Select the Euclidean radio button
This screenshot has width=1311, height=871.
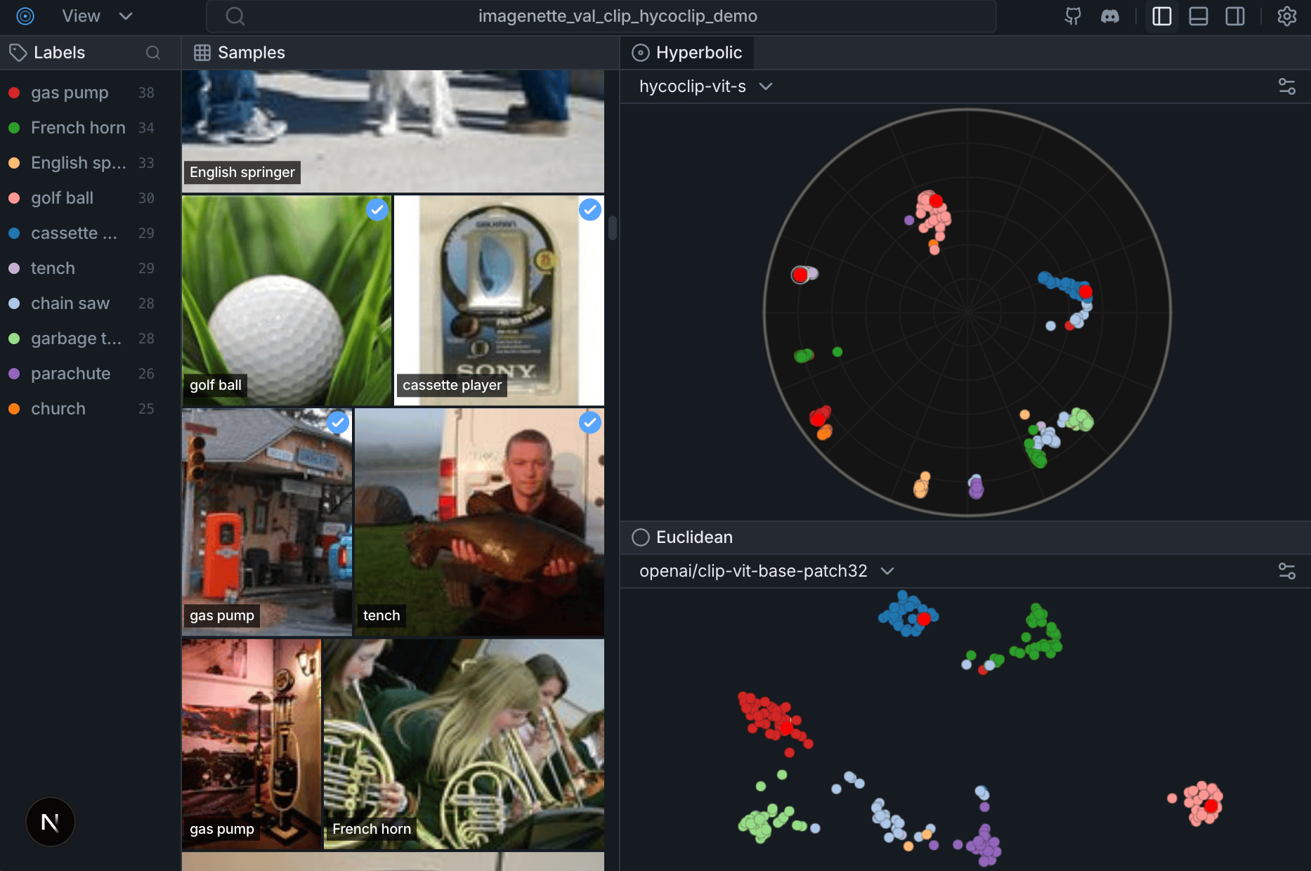(x=640, y=537)
